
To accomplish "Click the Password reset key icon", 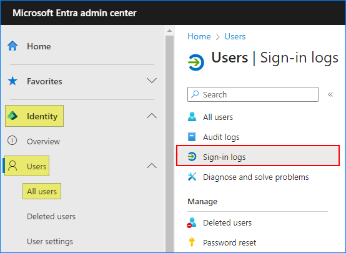I will coord(192,242).
